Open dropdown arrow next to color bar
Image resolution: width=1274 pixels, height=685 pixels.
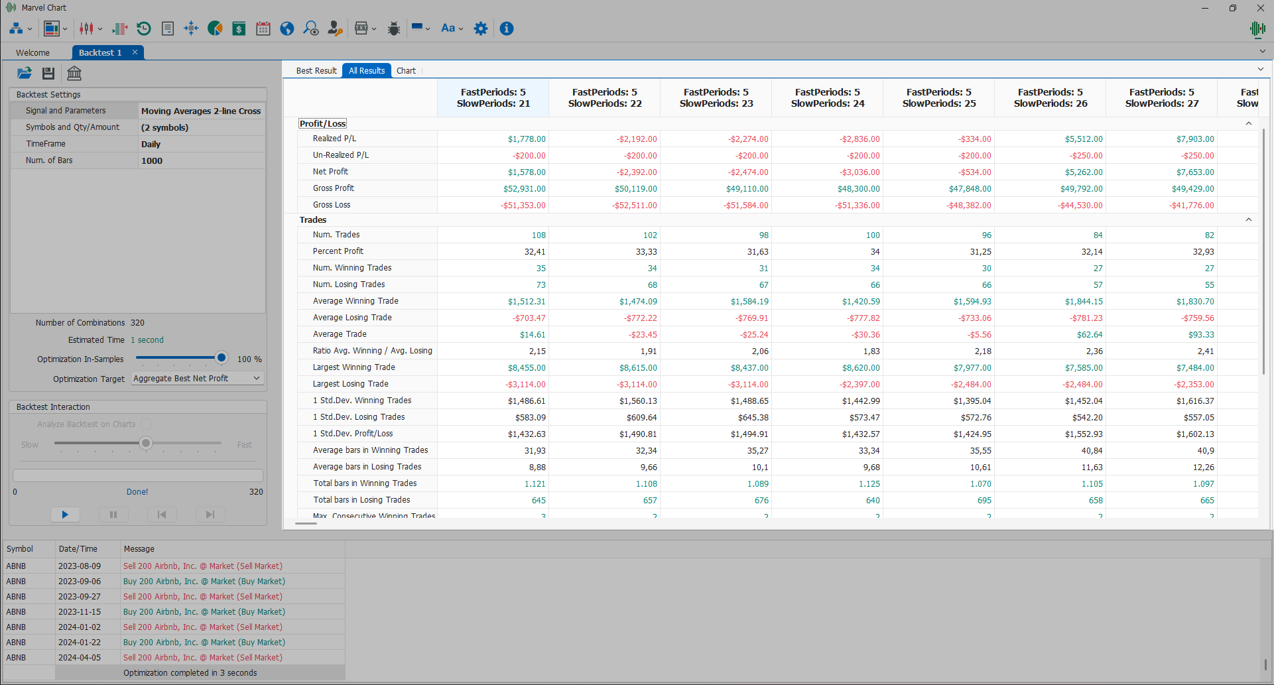point(428,29)
